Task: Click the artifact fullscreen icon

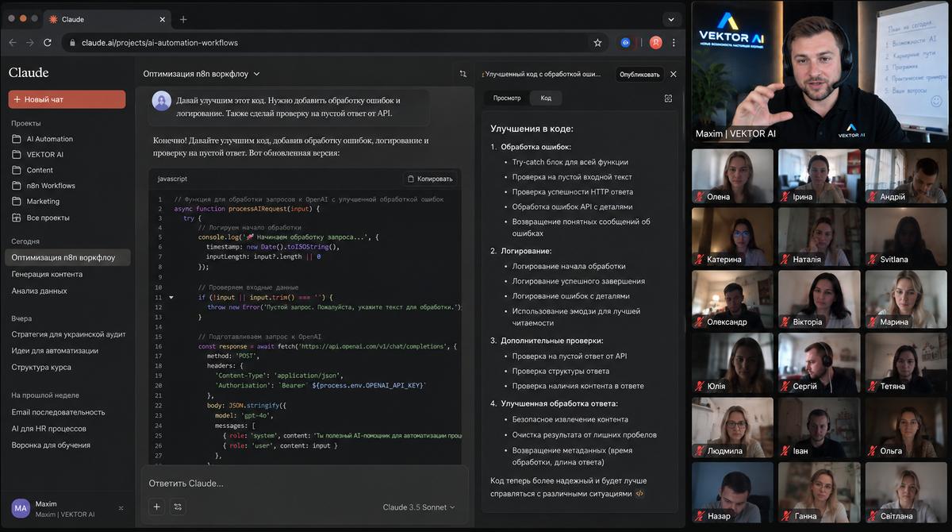Action: point(668,98)
